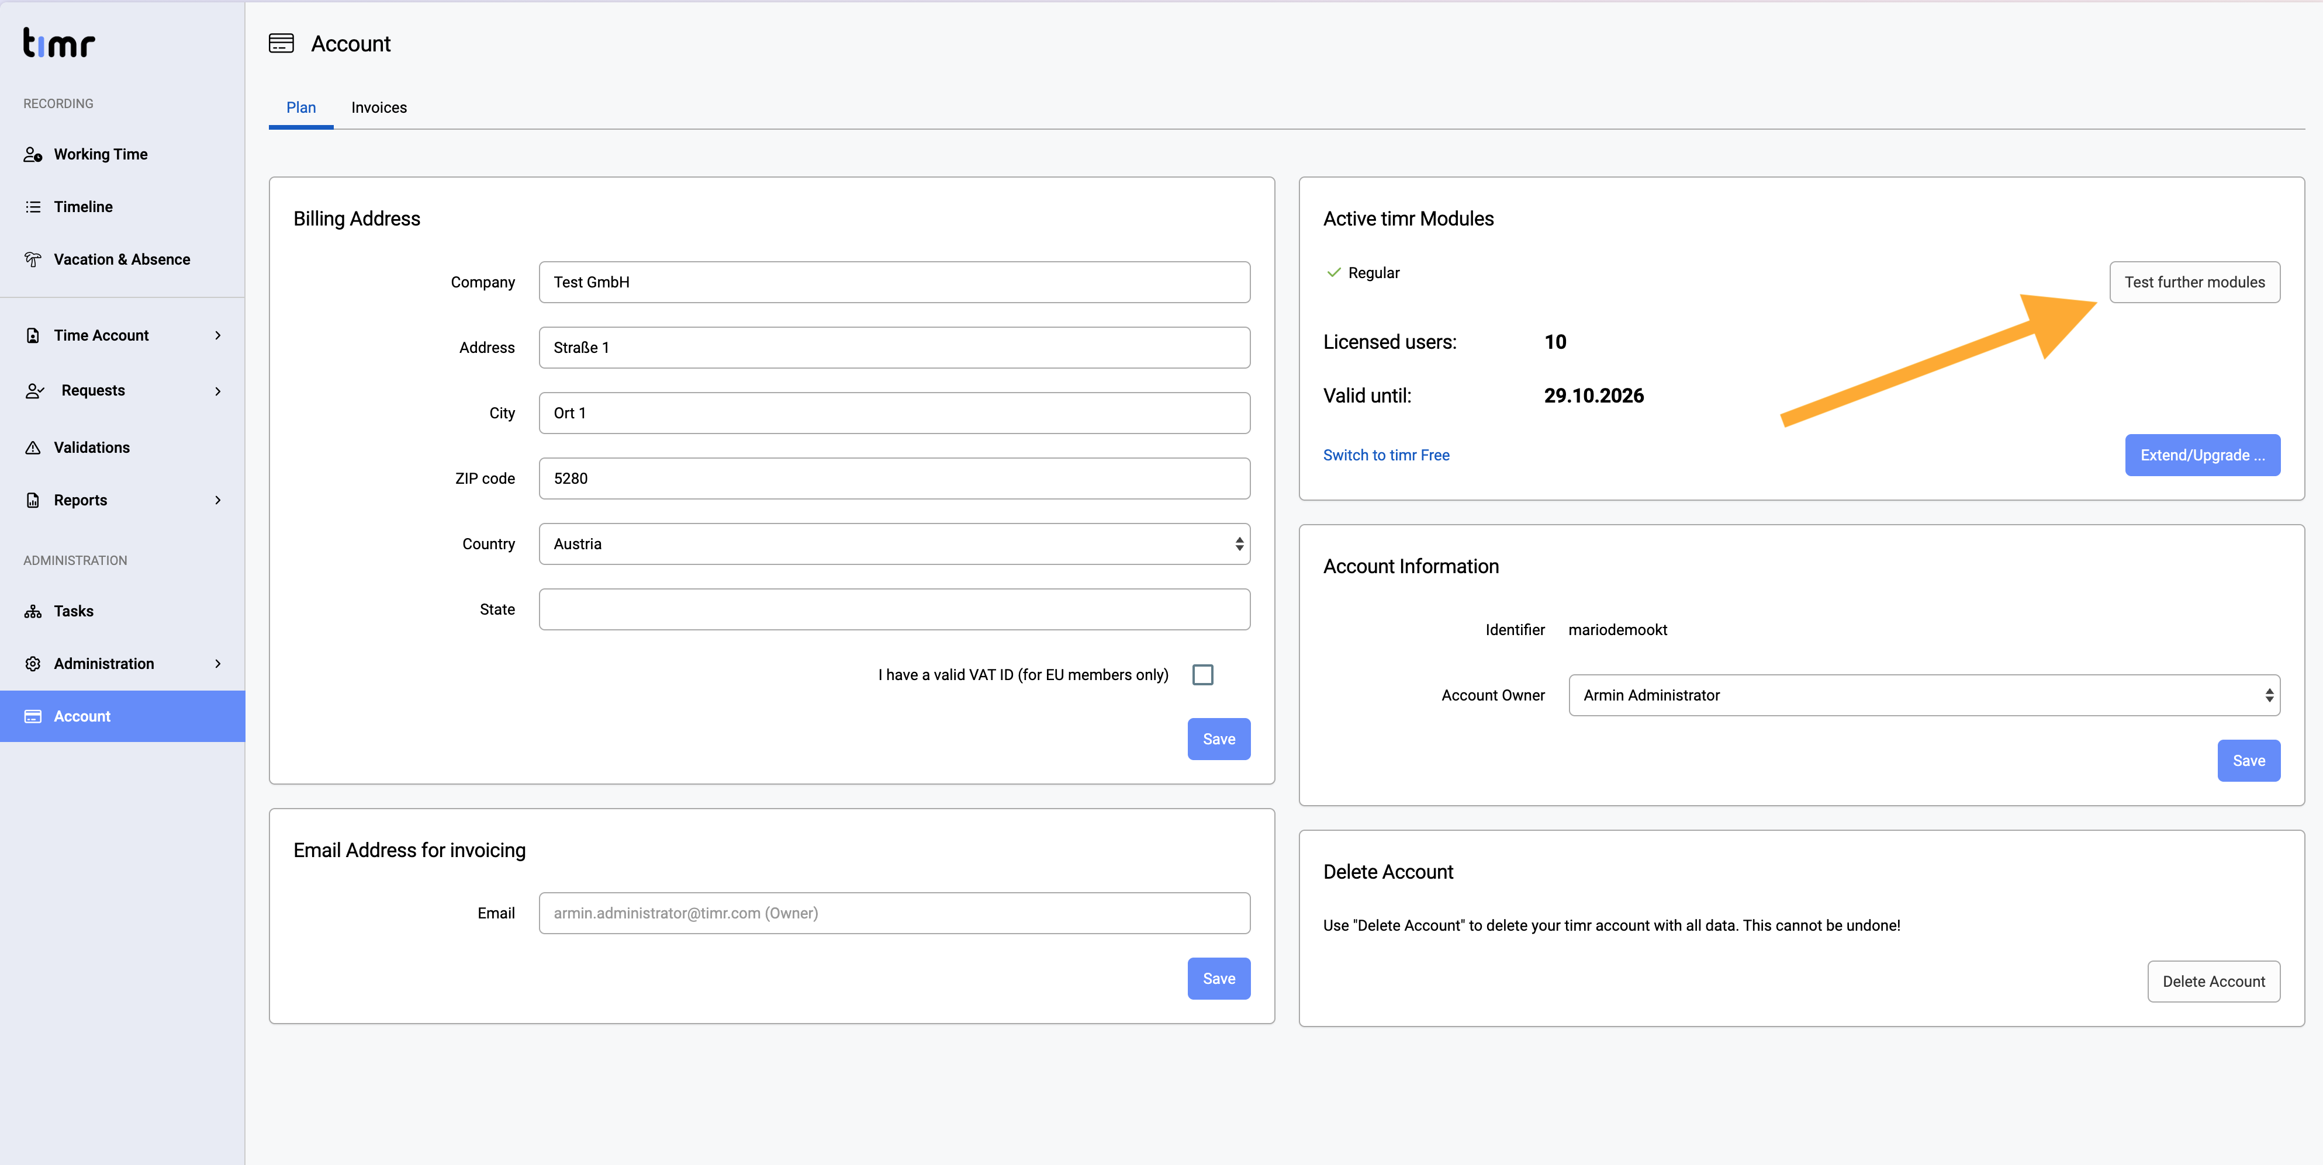
Task: Open Validations in the sidebar
Action: pyautogui.click(x=123, y=448)
